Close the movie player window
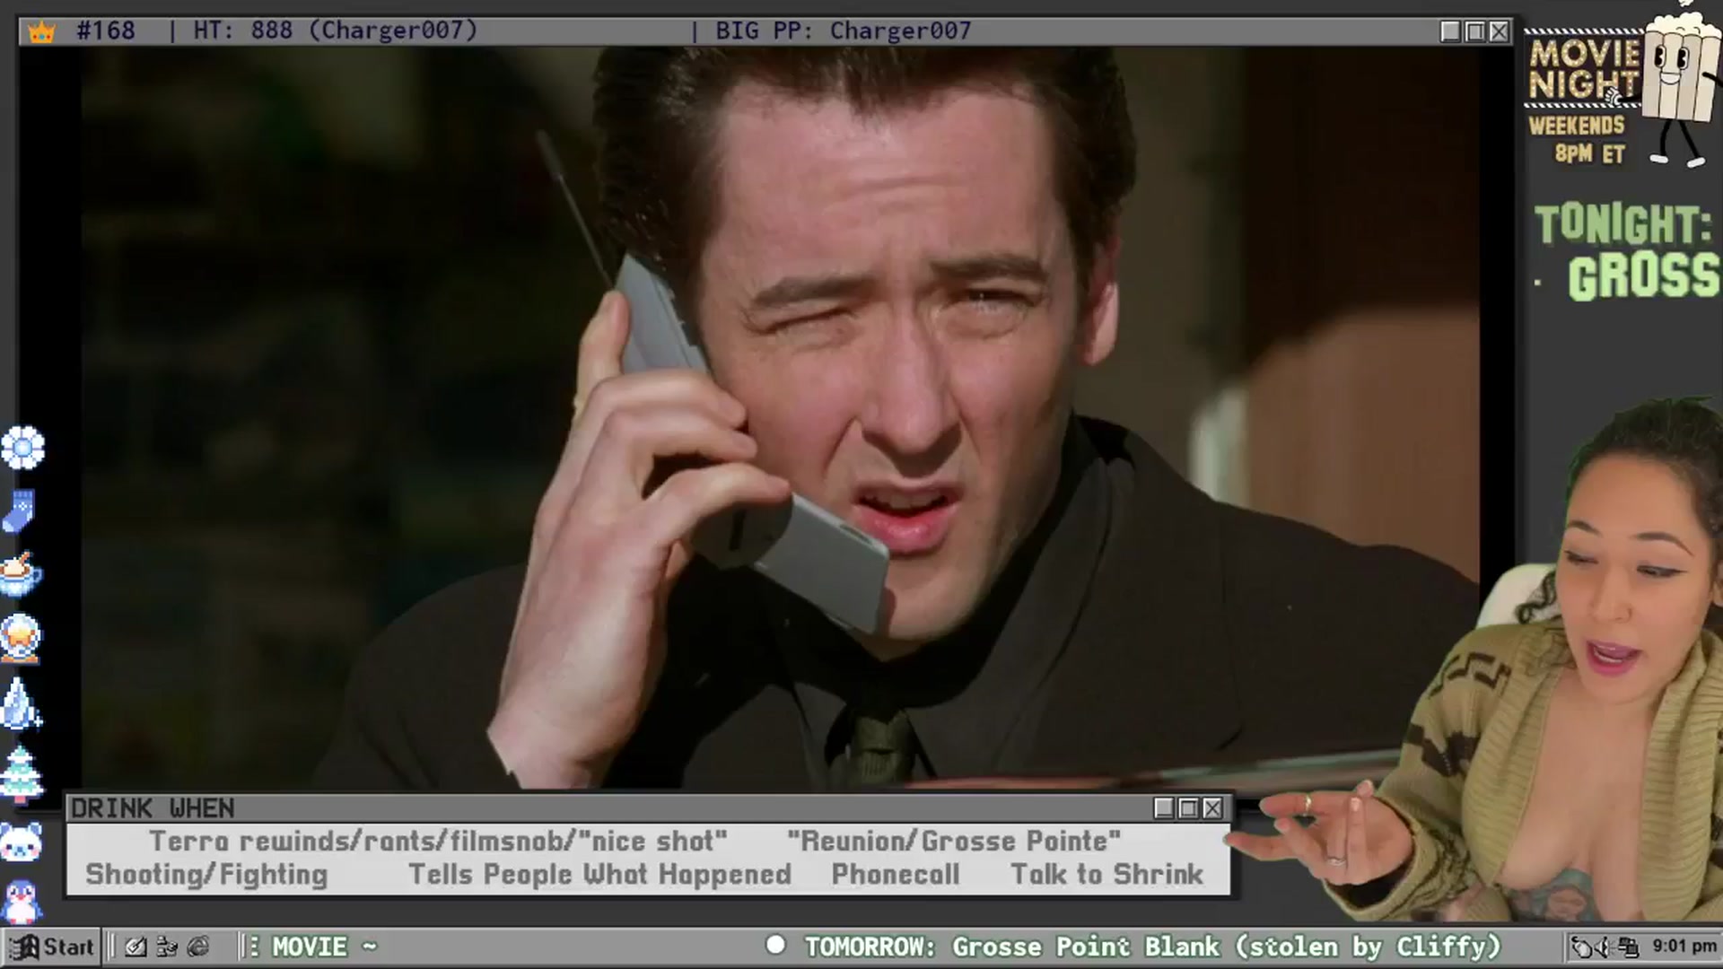This screenshot has width=1723, height=969. [1499, 31]
